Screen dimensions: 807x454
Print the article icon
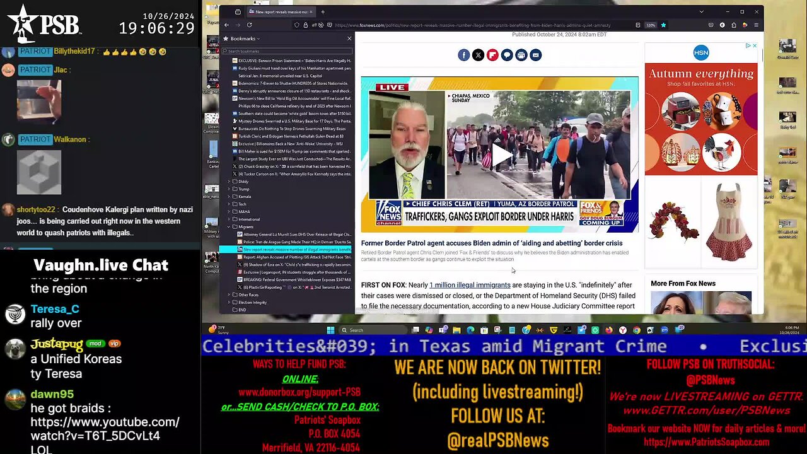521,55
